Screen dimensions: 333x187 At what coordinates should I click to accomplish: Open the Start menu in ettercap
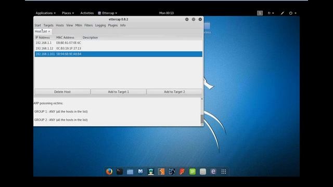tap(37, 25)
